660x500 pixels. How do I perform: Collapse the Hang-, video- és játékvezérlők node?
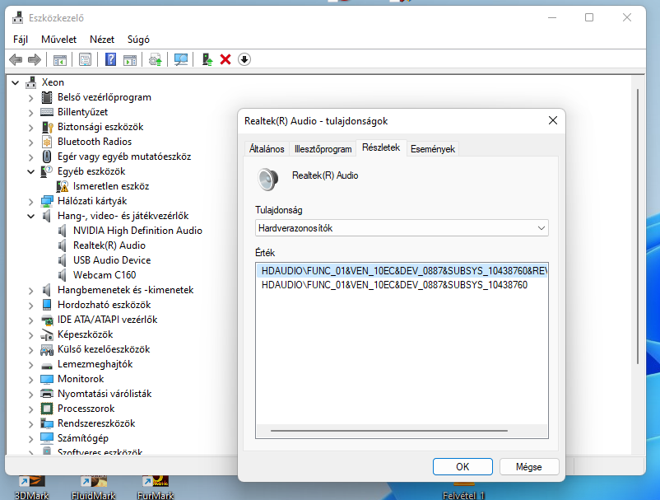(x=30, y=216)
